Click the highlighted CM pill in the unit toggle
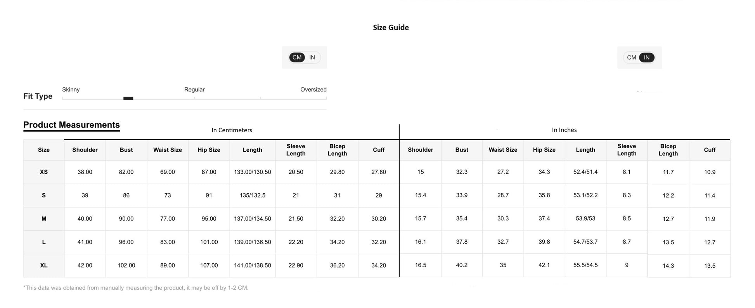 click(297, 57)
